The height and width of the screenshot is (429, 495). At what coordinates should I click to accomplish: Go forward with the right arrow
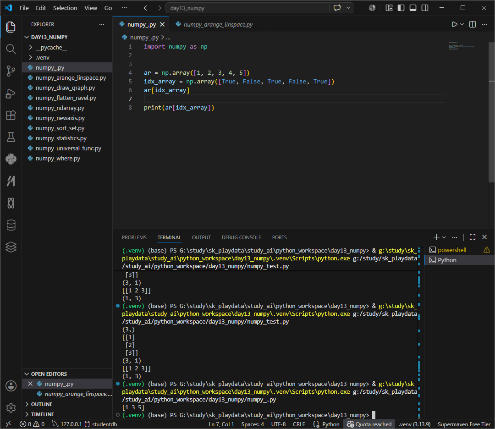tap(159, 8)
